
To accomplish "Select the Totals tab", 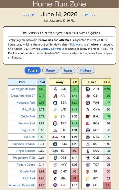I will [x=33, y=70].
